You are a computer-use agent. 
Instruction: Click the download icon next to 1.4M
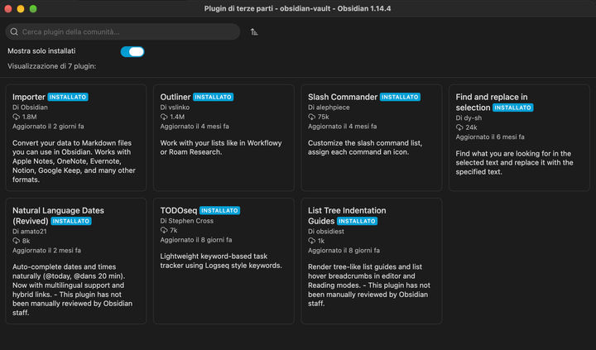point(164,117)
